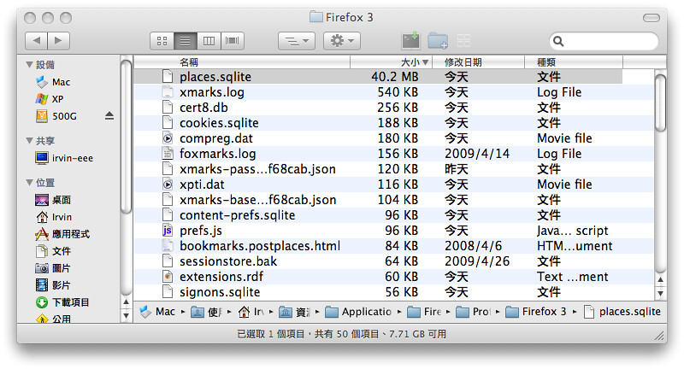The height and width of the screenshot is (369, 684).
Task: Select places.sqlite file row
Action: 378,77
